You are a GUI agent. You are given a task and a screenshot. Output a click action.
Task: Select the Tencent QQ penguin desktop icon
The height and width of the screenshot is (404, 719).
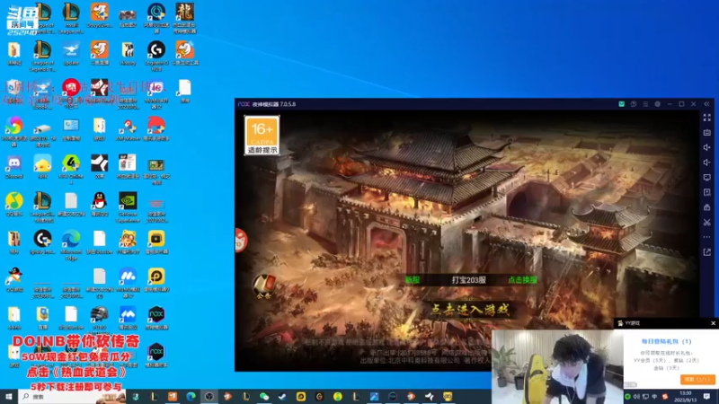point(100,205)
